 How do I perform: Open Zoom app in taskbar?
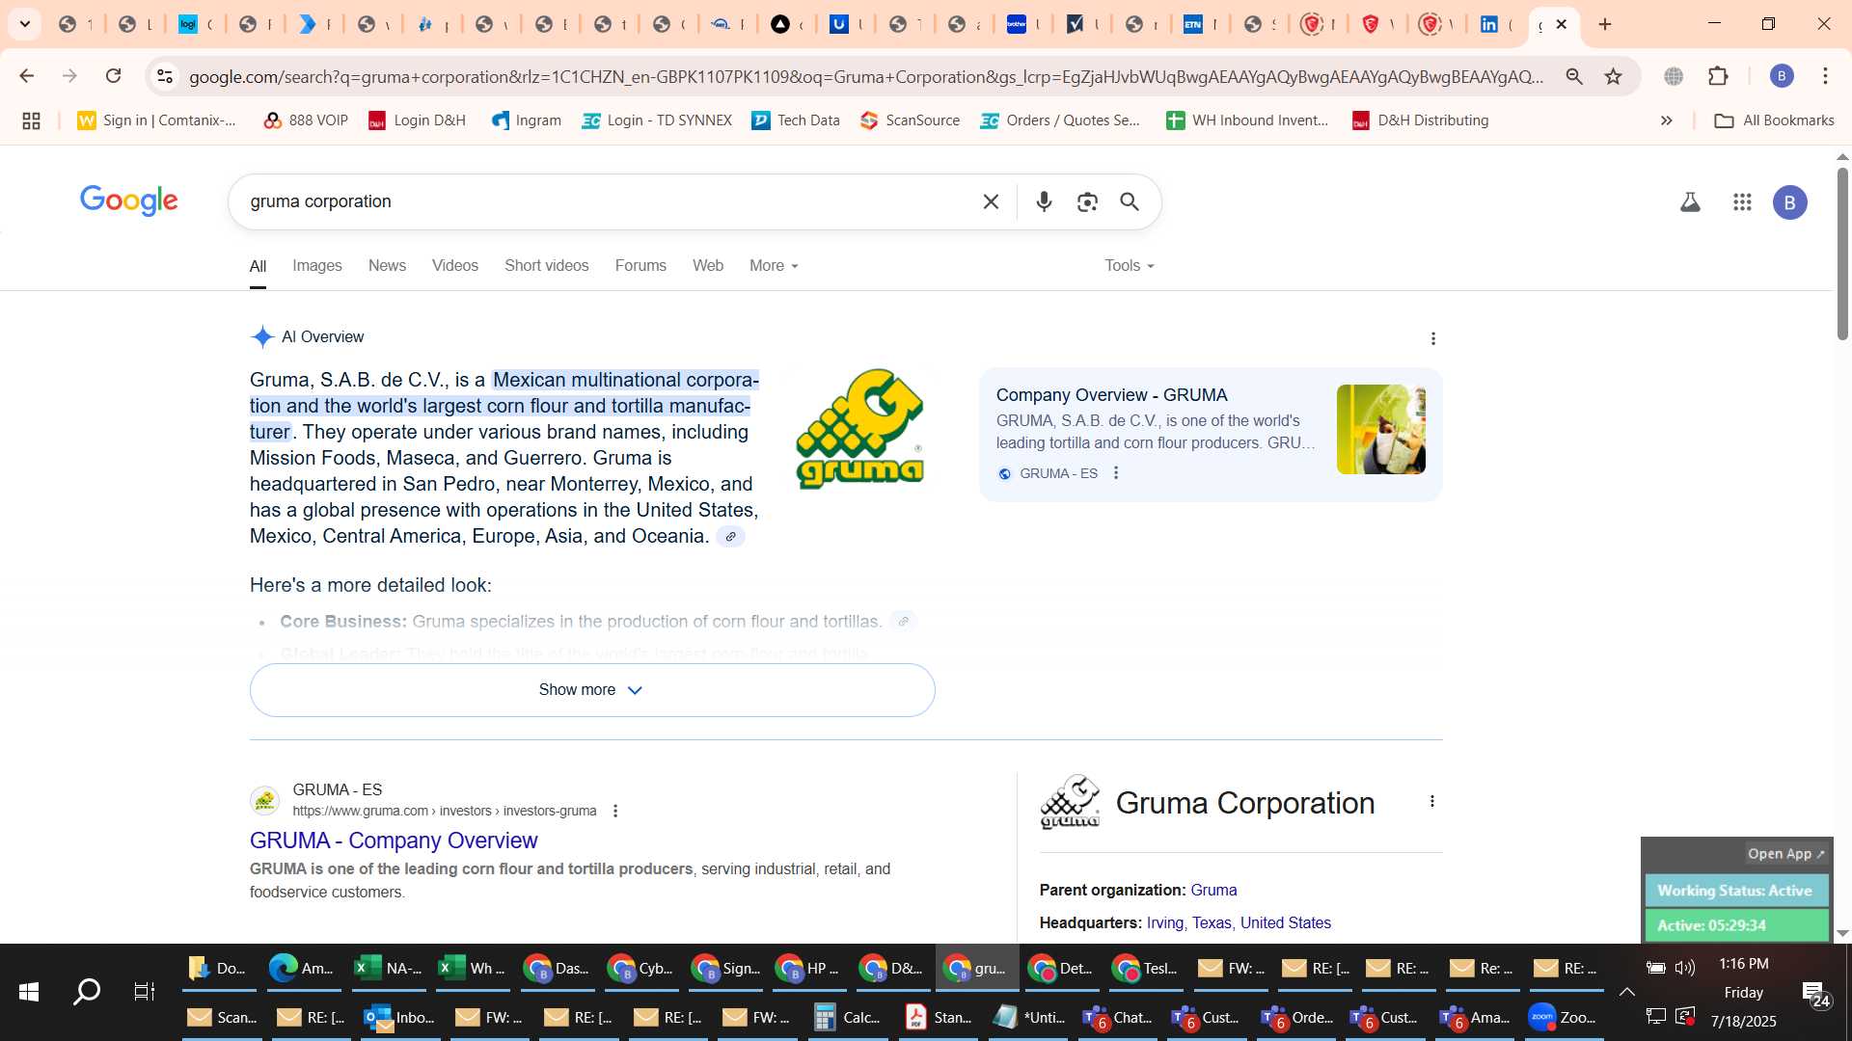tap(1563, 1018)
